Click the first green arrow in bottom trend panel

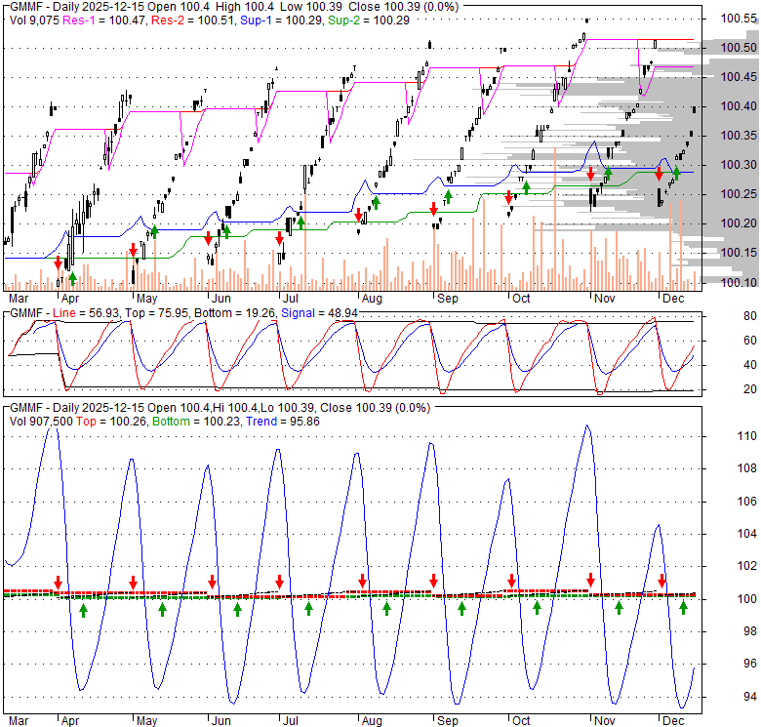[83, 610]
